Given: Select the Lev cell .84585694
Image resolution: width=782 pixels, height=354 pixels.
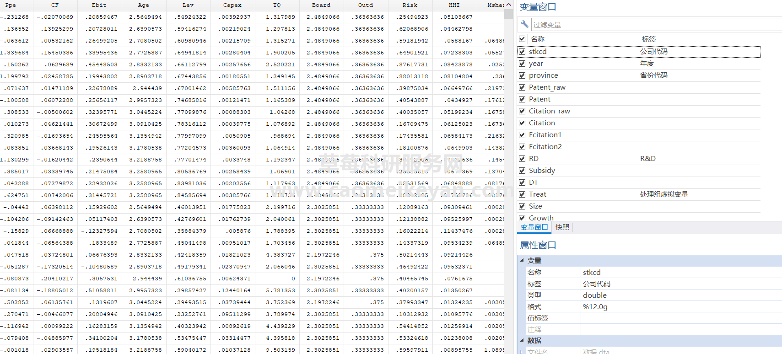Looking at the screenshot, I should (x=188, y=195).
